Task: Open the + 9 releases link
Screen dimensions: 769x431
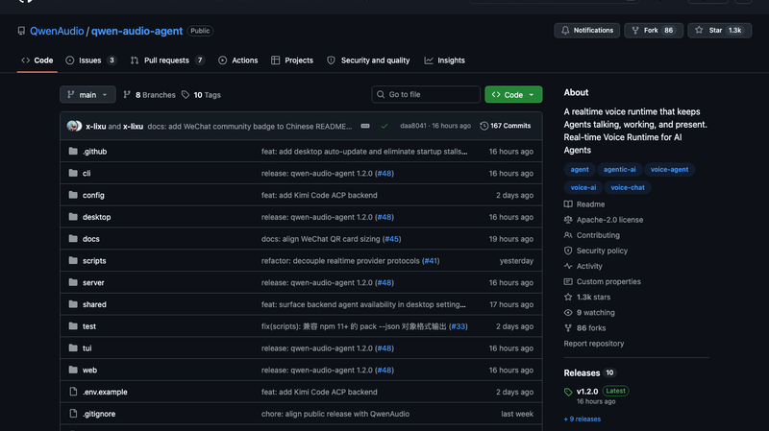Action: [x=583, y=419]
